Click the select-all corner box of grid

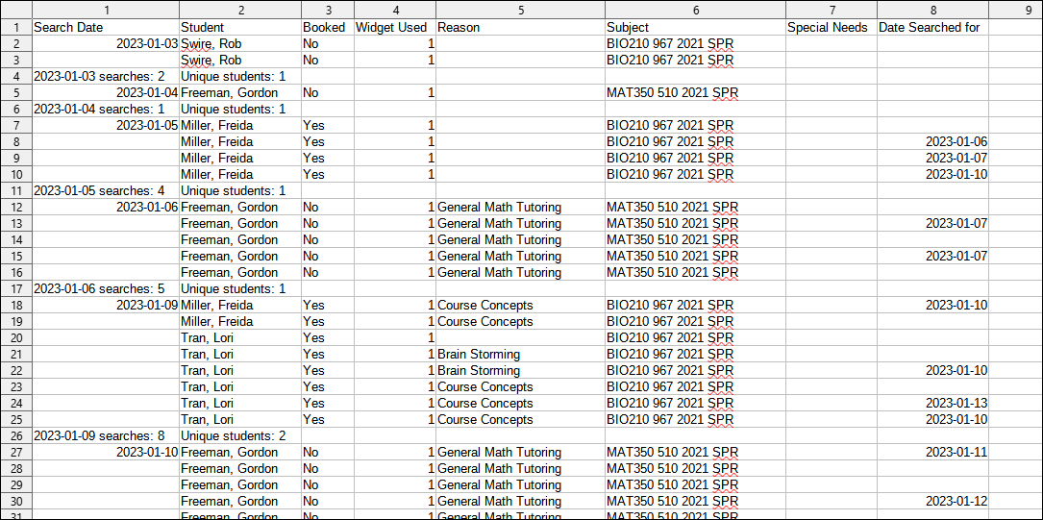coord(15,9)
